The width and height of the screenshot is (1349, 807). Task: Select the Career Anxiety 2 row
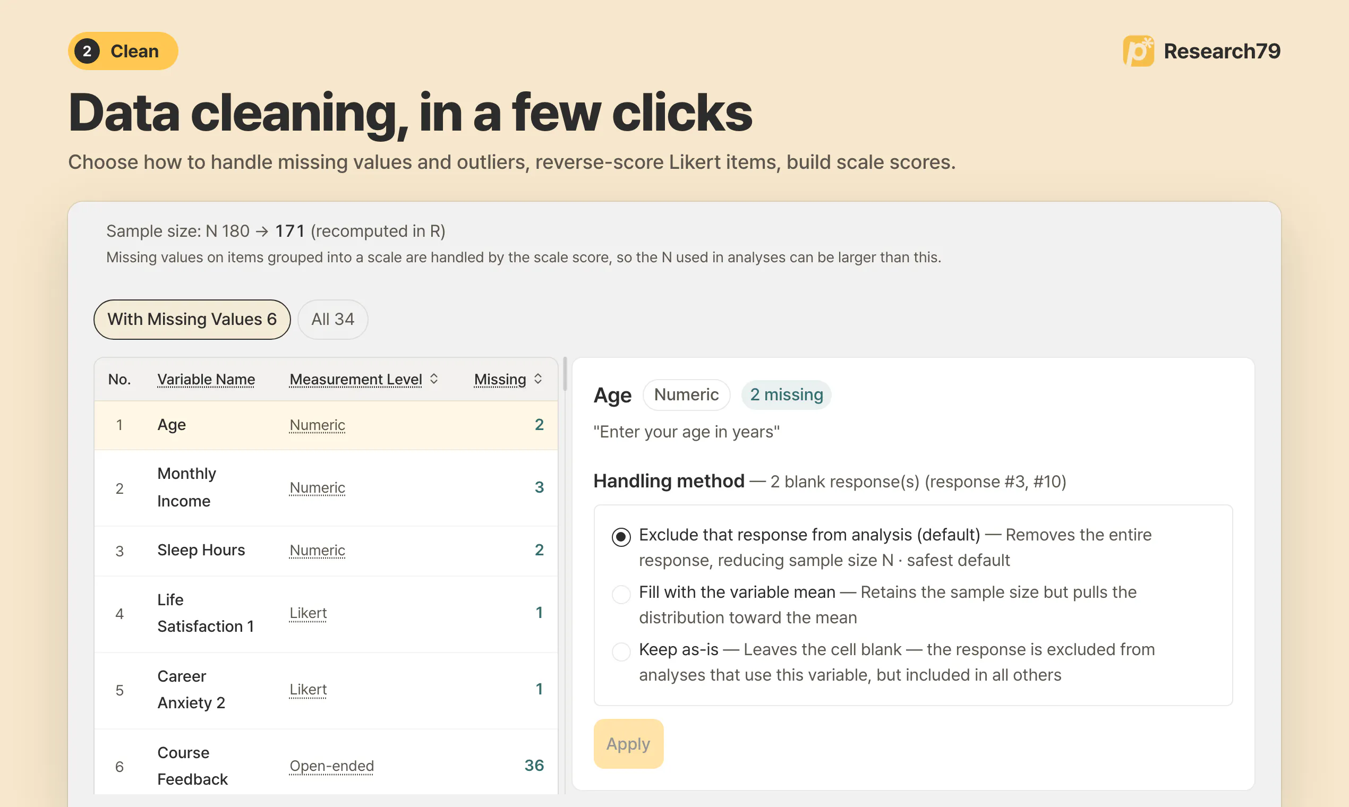pos(326,690)
